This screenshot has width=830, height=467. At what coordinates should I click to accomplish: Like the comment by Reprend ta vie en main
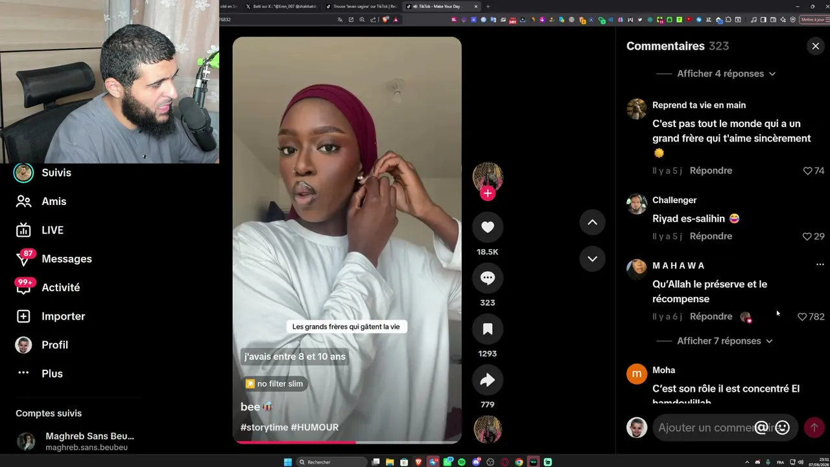pyautogui.click(x=808, y=171)
